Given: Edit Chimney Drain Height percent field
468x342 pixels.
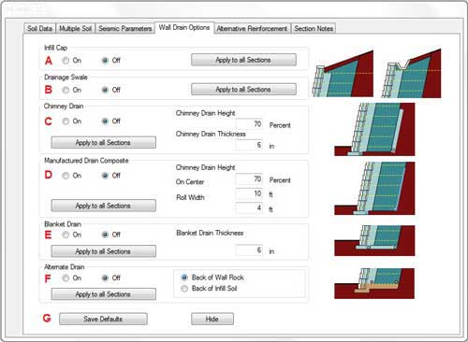Looking at the screenshot, I should pyautogui.click(x=249, y=124).
